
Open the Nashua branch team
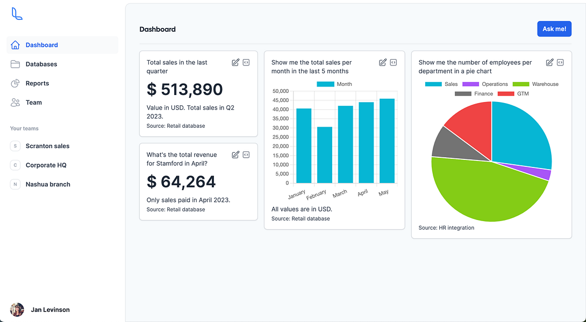pos(62,184)
